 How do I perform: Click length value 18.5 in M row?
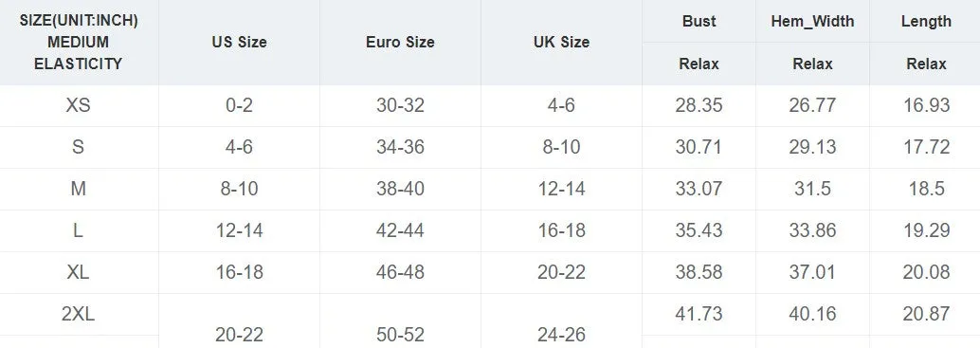tap(926, 189)
